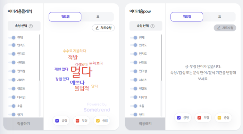Click 적용하기 button in left panel
The image size is (243, 134).
(x=23, y=124)
